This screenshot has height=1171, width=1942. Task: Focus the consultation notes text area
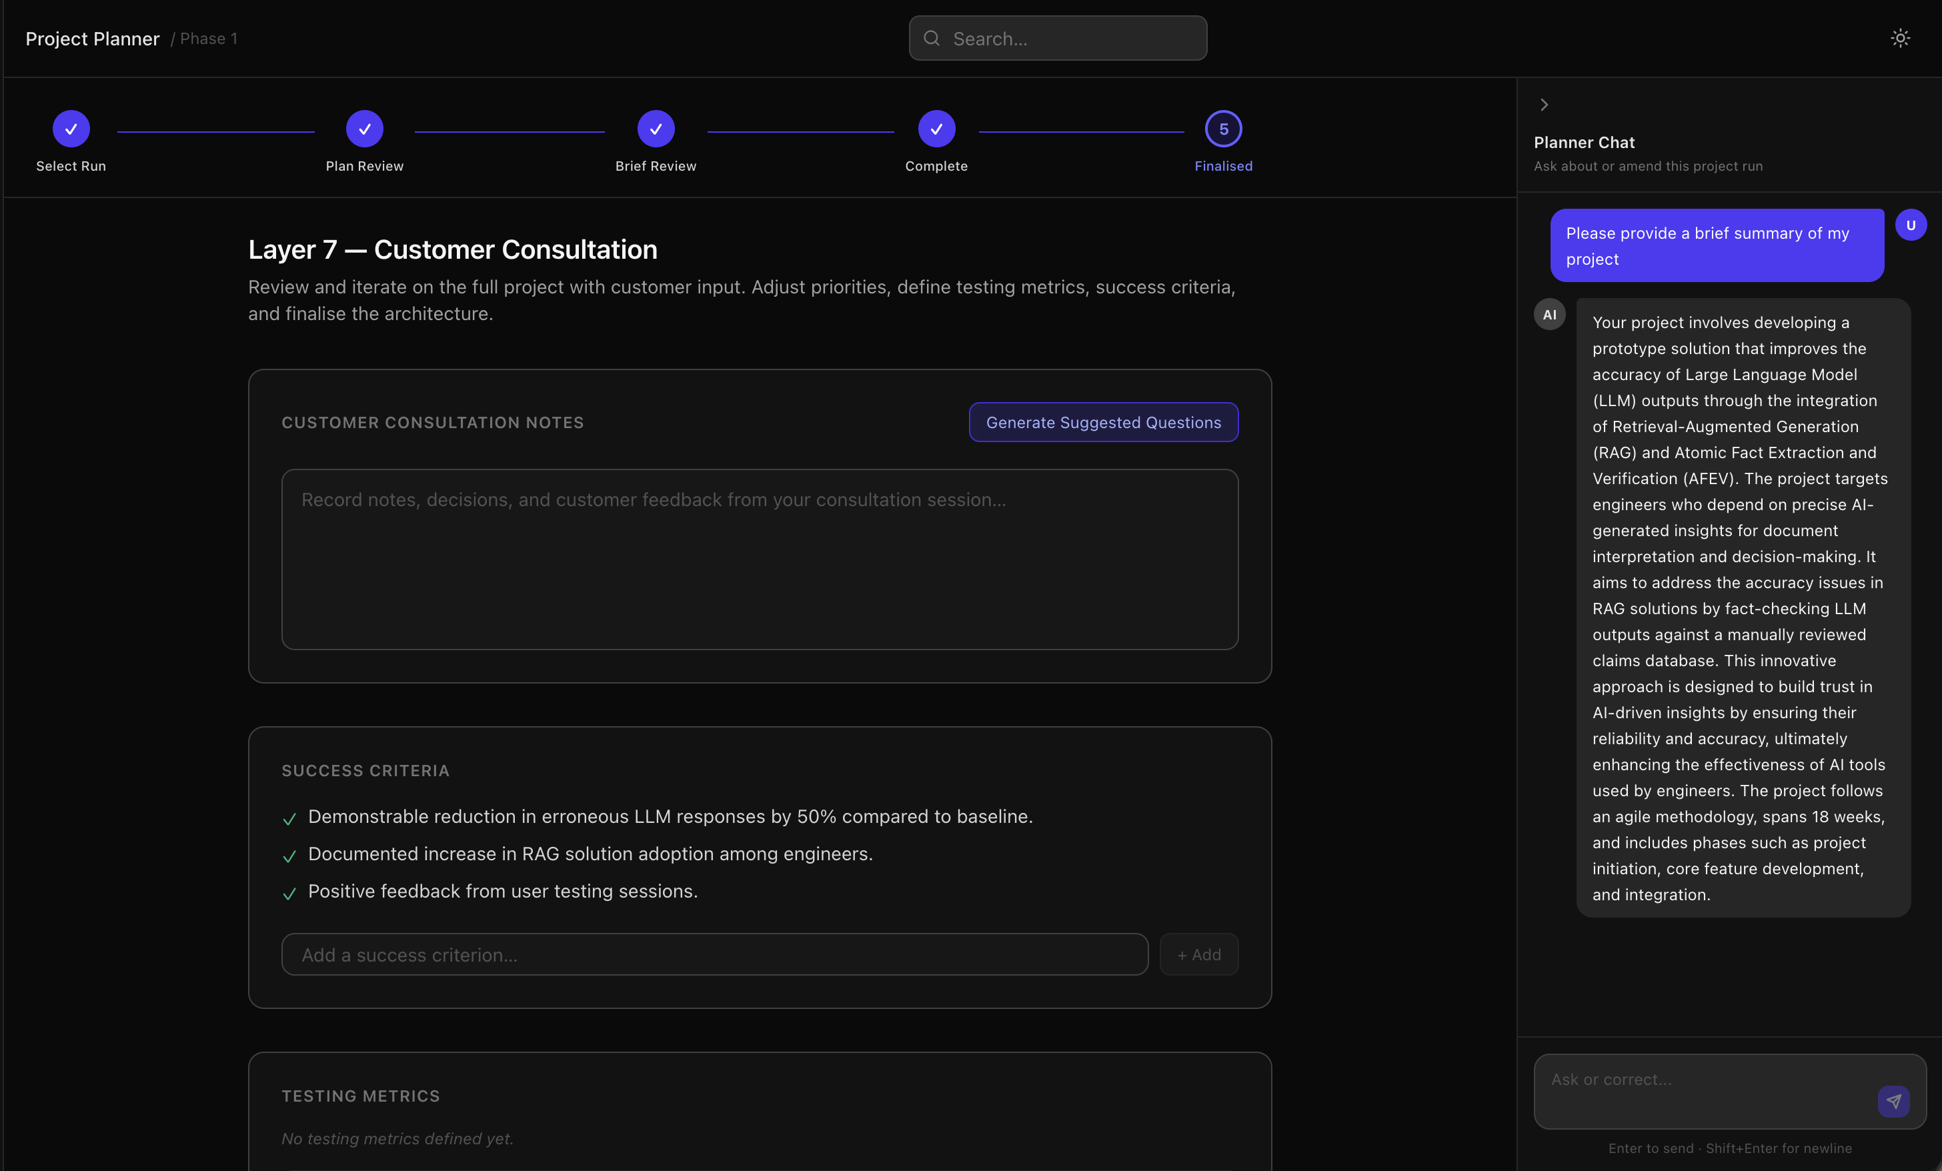(x=760, y=559)
